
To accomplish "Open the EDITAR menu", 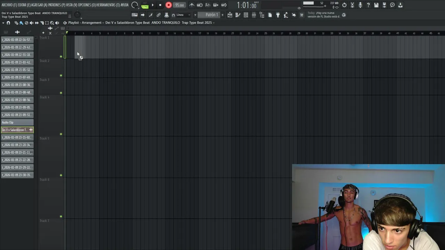I will click(x=24, y=5).
